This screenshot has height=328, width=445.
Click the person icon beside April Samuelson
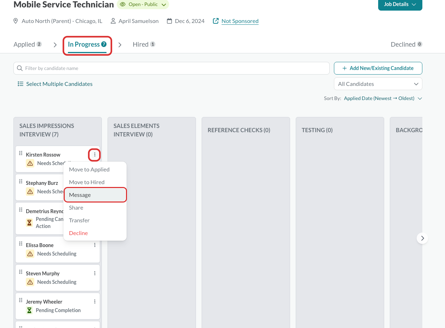pos(113,21)
